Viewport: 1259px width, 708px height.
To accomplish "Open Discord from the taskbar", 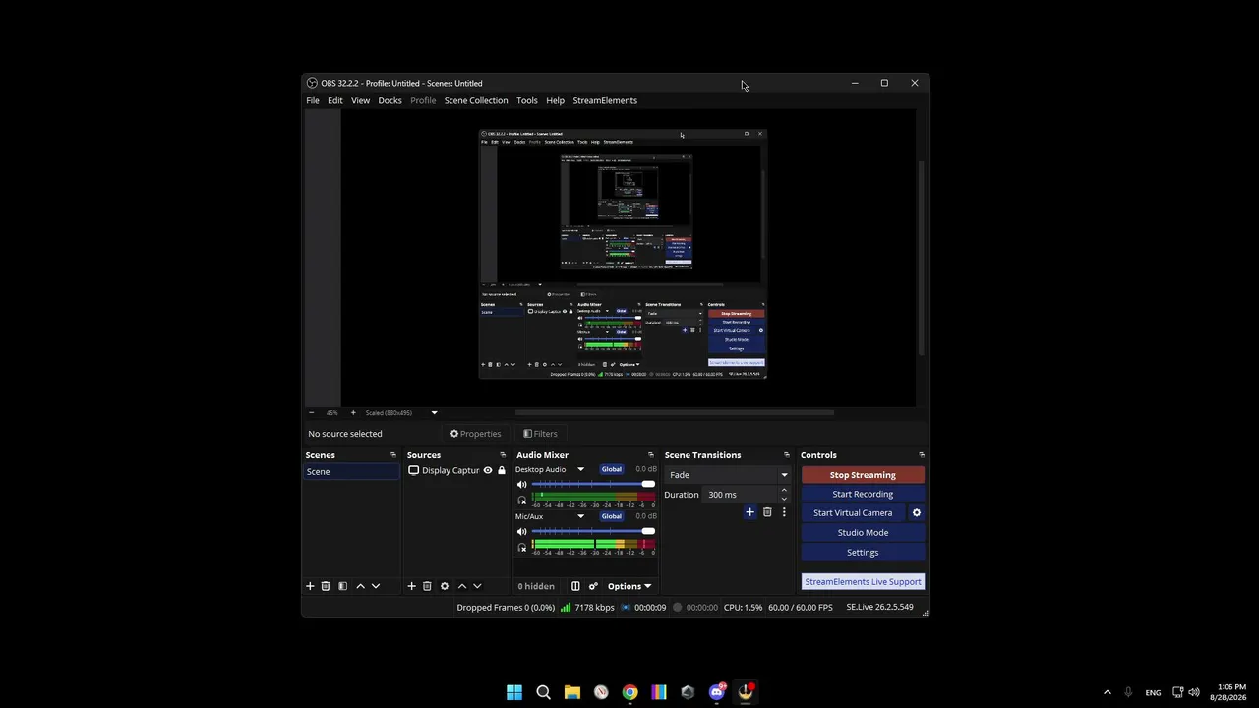I will pyautogui.click(x=717, y=692).
